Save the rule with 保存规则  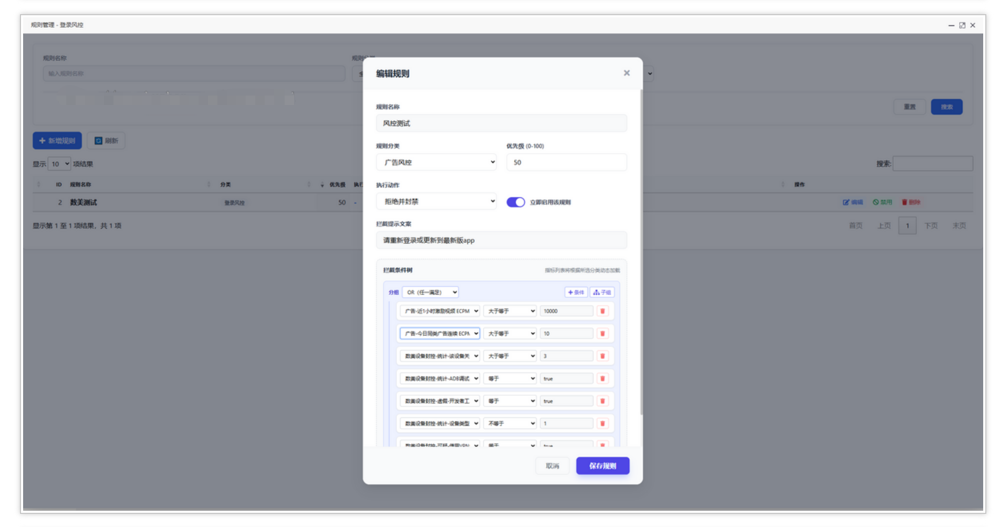pyautogui.click(x=602, y=466)
